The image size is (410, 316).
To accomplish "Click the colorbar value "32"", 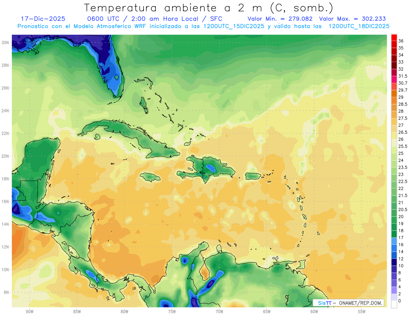I will pyautogui.click(x=401, y=69).
